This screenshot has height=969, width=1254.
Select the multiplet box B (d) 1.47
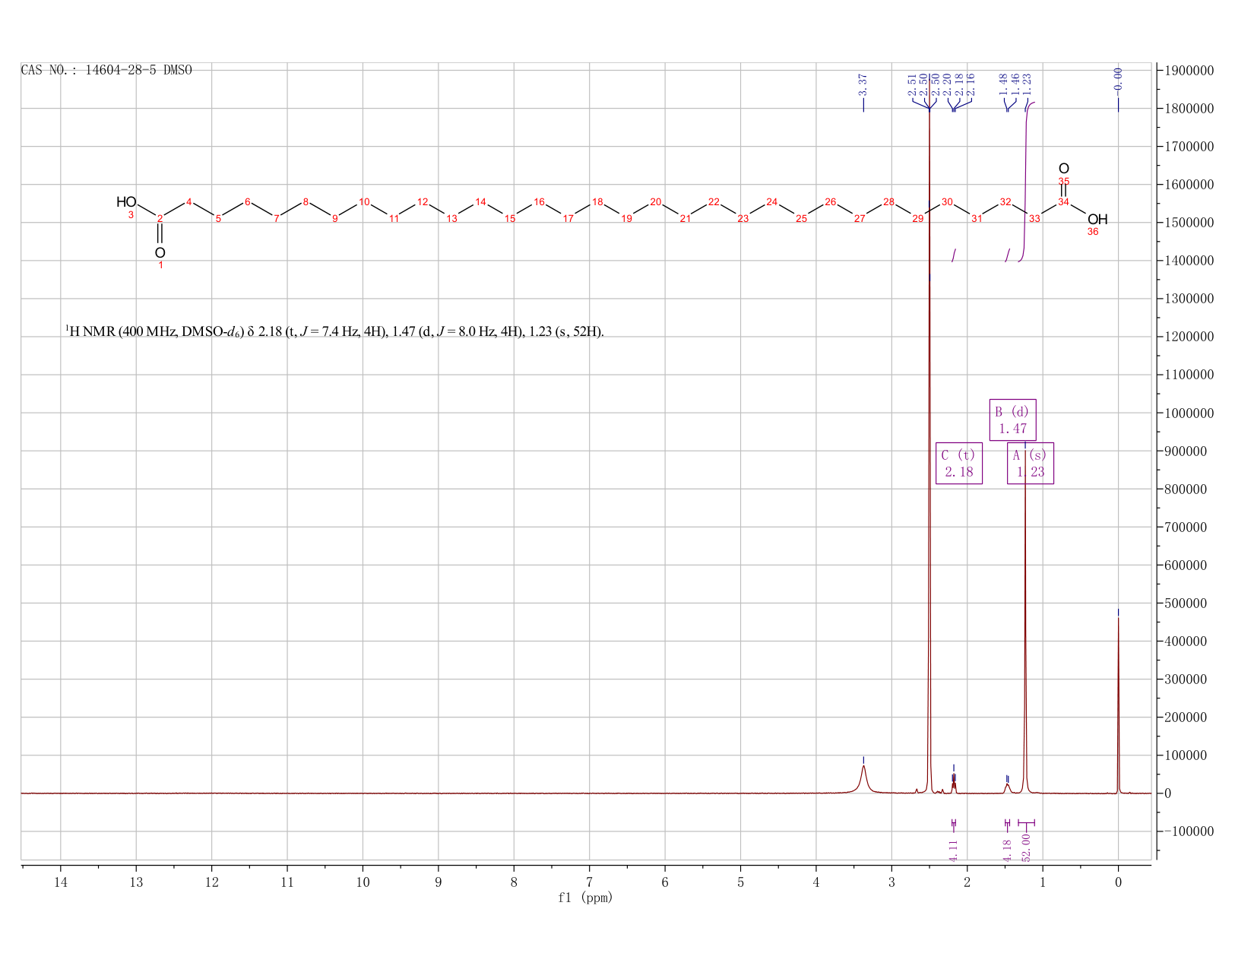tap(1012, 420)
